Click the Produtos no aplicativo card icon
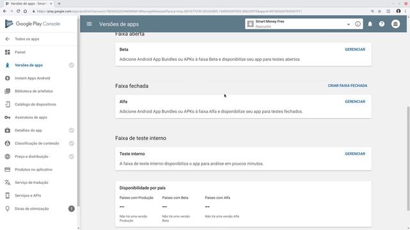Screen dimensions: 410x230 pos(7,169)
